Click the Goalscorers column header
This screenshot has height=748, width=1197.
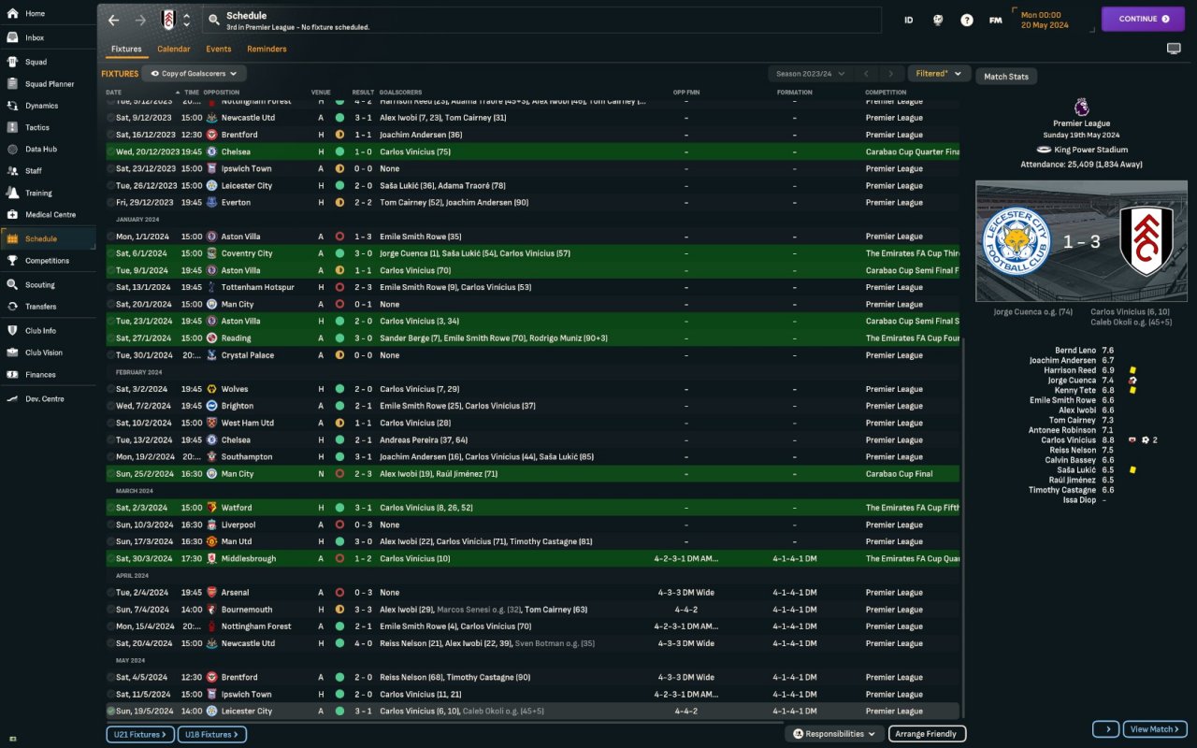point(401,93)
